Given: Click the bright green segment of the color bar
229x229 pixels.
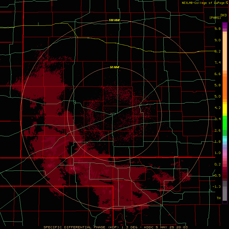Looking at the screenshot, I should 225,123.
